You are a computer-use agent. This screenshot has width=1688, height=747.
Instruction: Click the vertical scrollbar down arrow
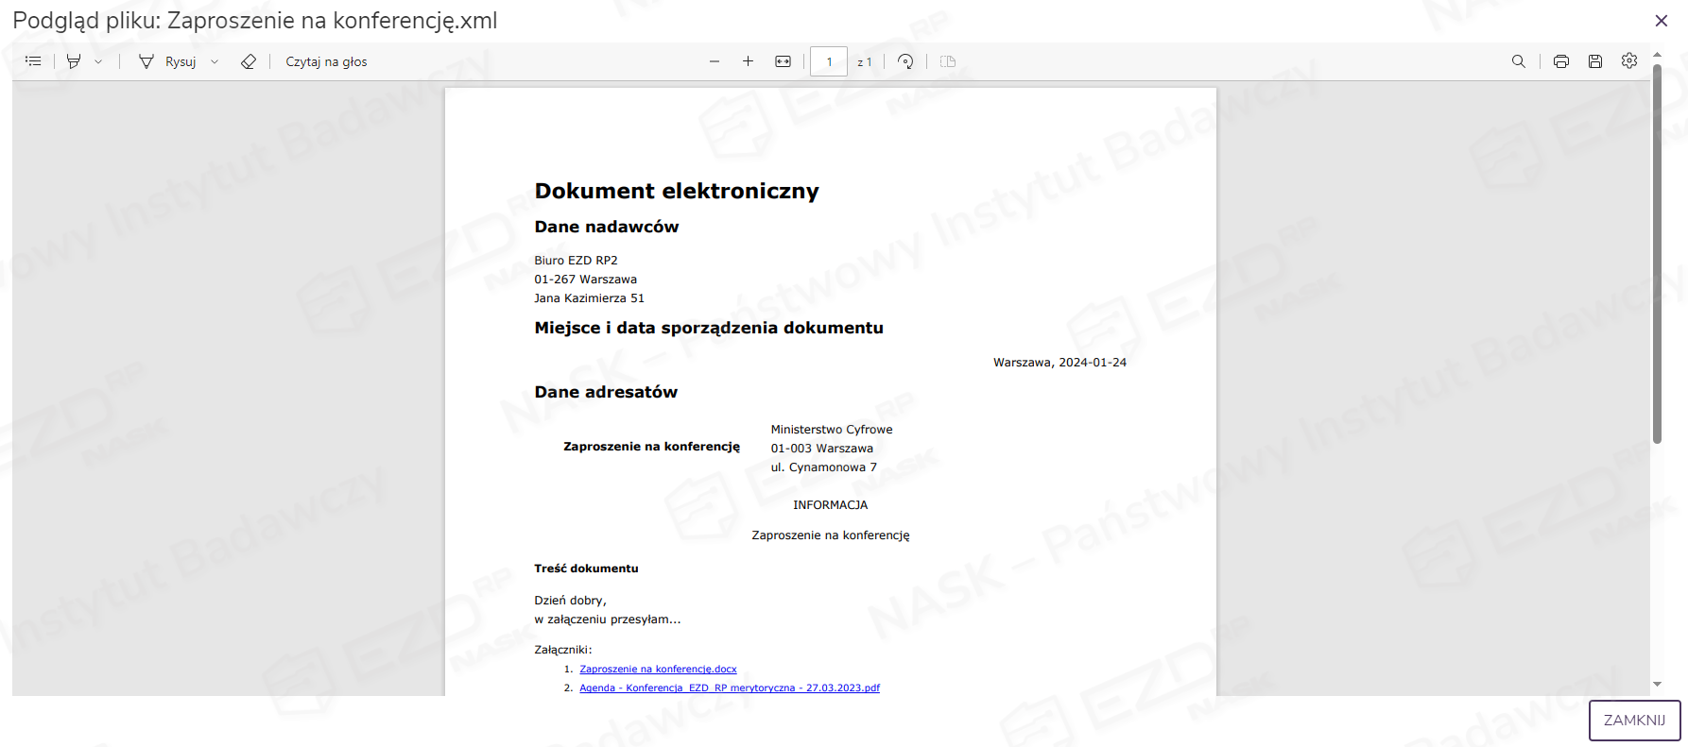click(x=1657, y=685)
